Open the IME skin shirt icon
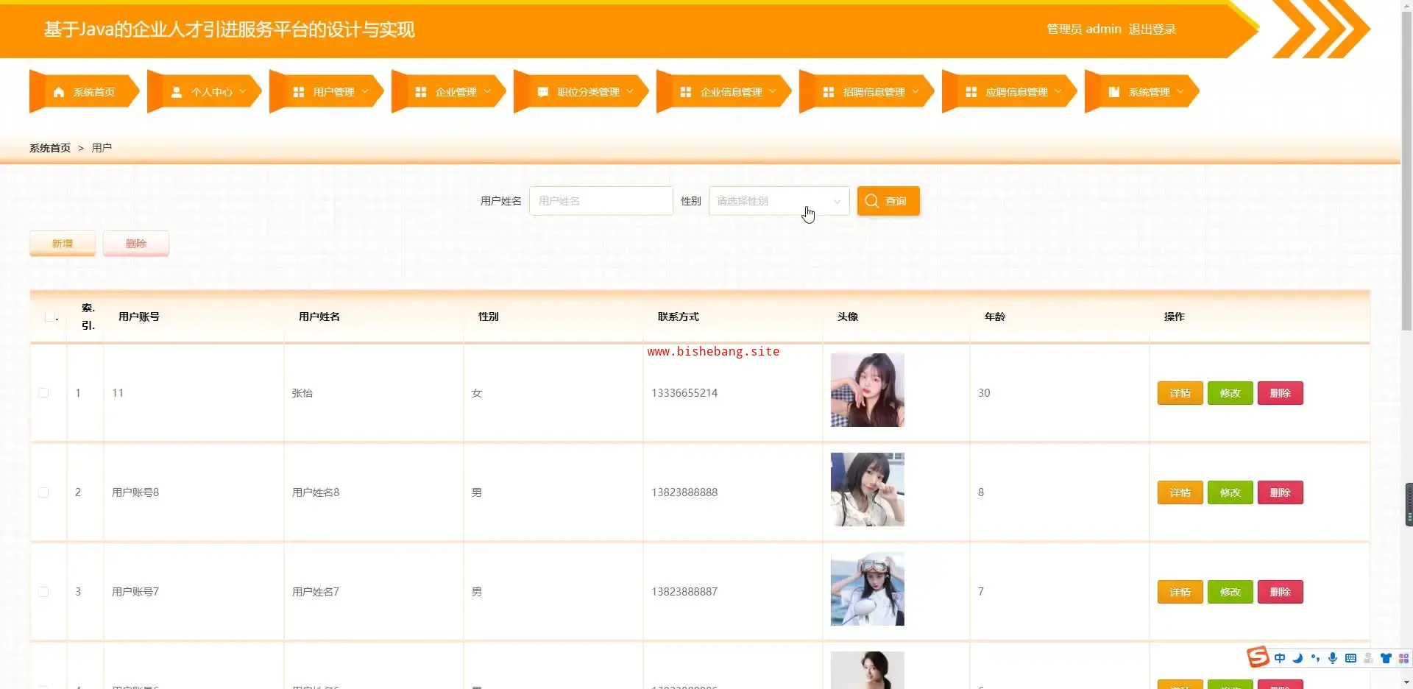Screen dimensions: 1413x689 tap(1386, 658)
